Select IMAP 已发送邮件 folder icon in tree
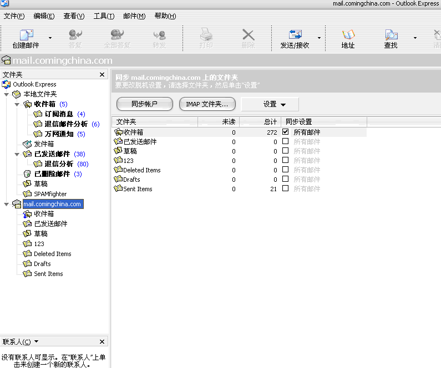 click(27, 224)
